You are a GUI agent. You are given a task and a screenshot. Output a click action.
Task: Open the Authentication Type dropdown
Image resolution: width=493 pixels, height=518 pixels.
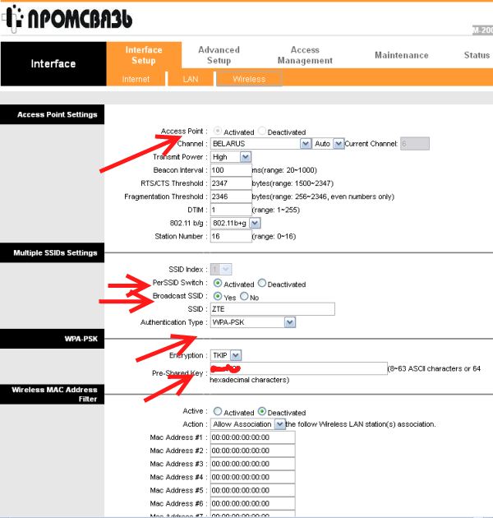click(x=252, y=322)
